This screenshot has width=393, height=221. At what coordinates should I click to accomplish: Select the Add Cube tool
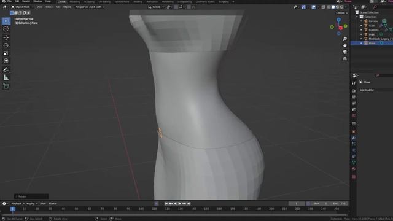[x=6, y=86]
